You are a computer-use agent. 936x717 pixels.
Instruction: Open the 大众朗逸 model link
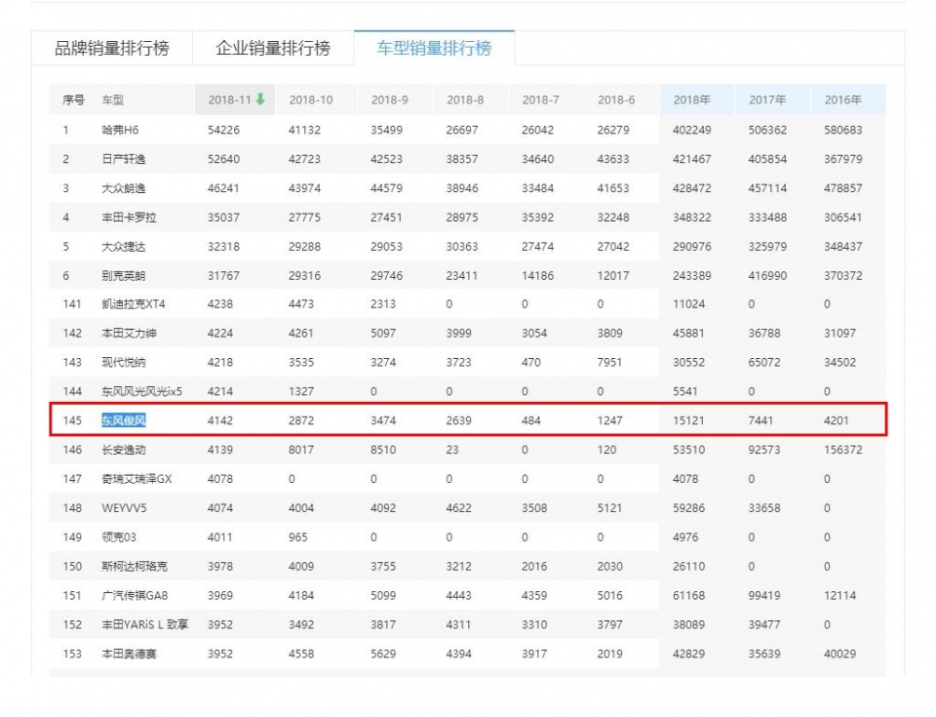coord(124,188)
